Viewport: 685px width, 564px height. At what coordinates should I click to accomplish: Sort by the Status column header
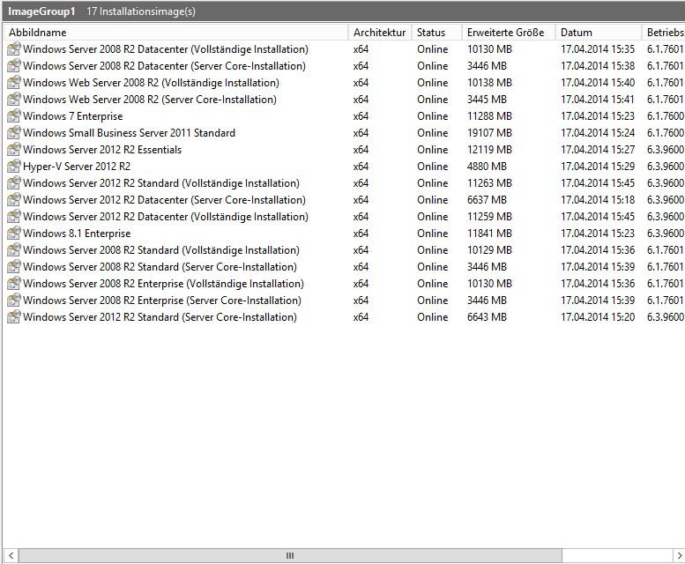[436, 33]
